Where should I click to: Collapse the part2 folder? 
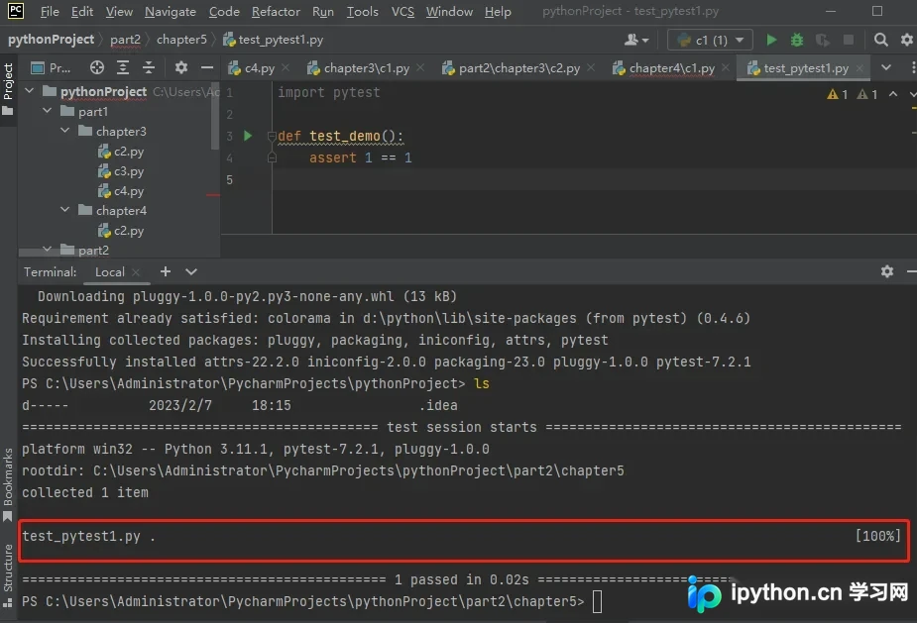pyautogui.click(x=48, y=250)
